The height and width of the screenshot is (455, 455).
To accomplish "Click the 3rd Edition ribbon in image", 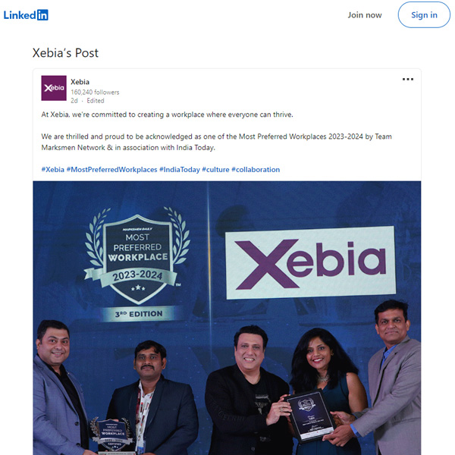I will (139, 314).
